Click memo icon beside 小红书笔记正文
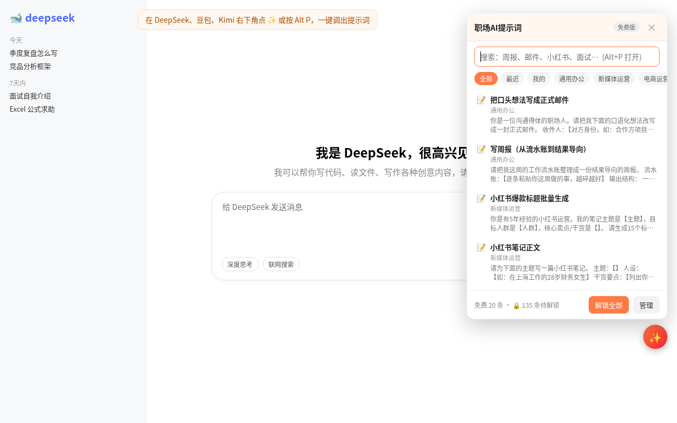The height and width of the screenshot is (423, 677). coord(481,247)
